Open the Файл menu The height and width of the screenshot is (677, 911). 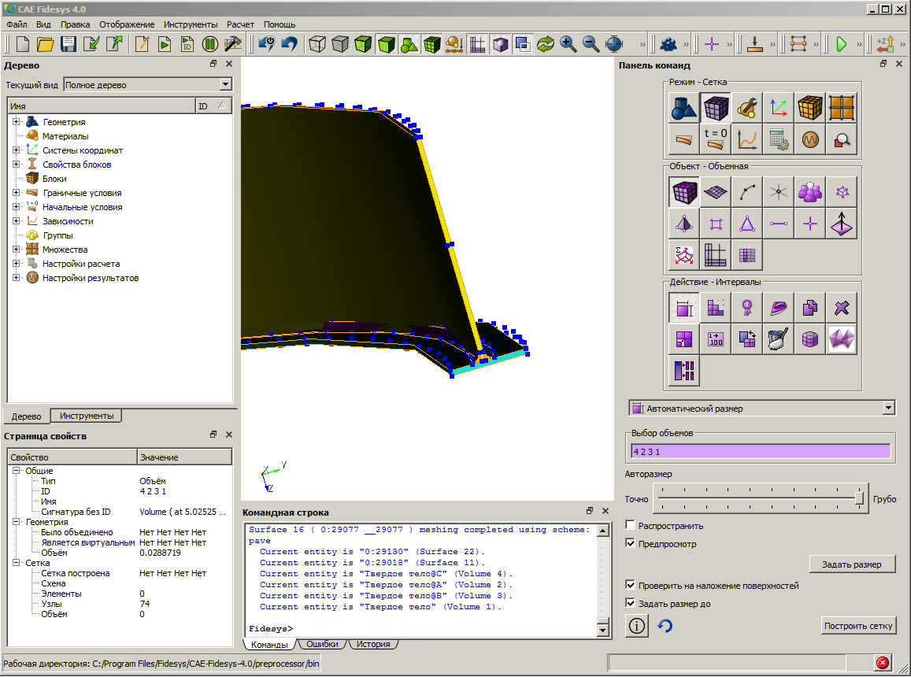point(17,24)
